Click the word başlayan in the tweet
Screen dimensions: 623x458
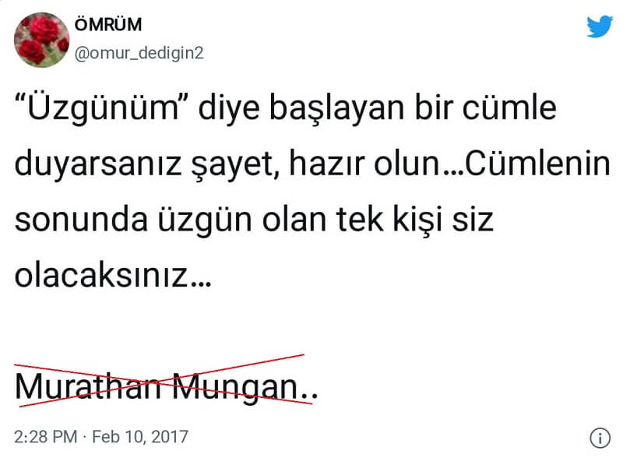(336, 109)
